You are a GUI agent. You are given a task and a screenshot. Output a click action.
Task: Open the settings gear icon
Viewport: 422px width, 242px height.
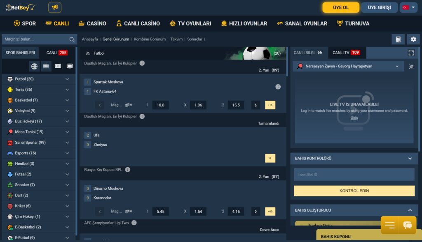[413, 39]
